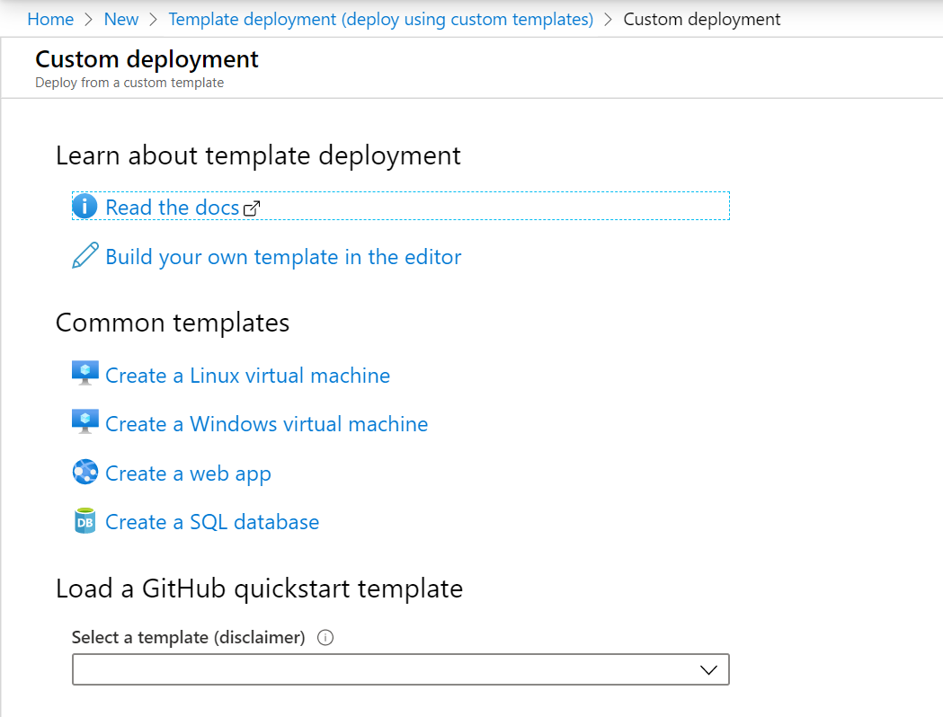Open Build your own template in the editor

[x=283, y=257]
